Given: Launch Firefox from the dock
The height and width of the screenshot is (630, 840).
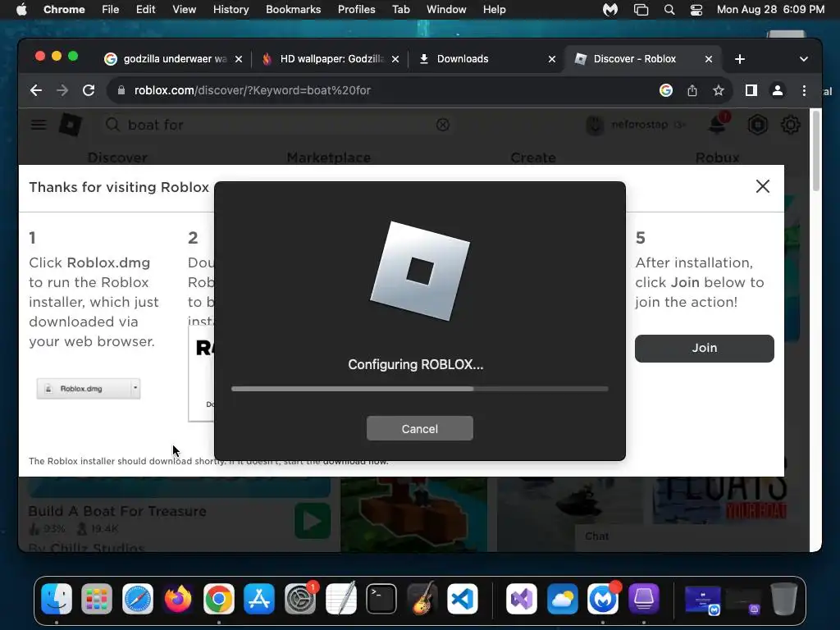Looking at the screenshot, I should (178, 599).
